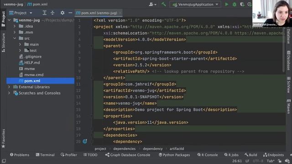Toggle read-only lock icon in status bar
Image resolution: width=292 pixels, height=164 pixels.
pos(280,161)
